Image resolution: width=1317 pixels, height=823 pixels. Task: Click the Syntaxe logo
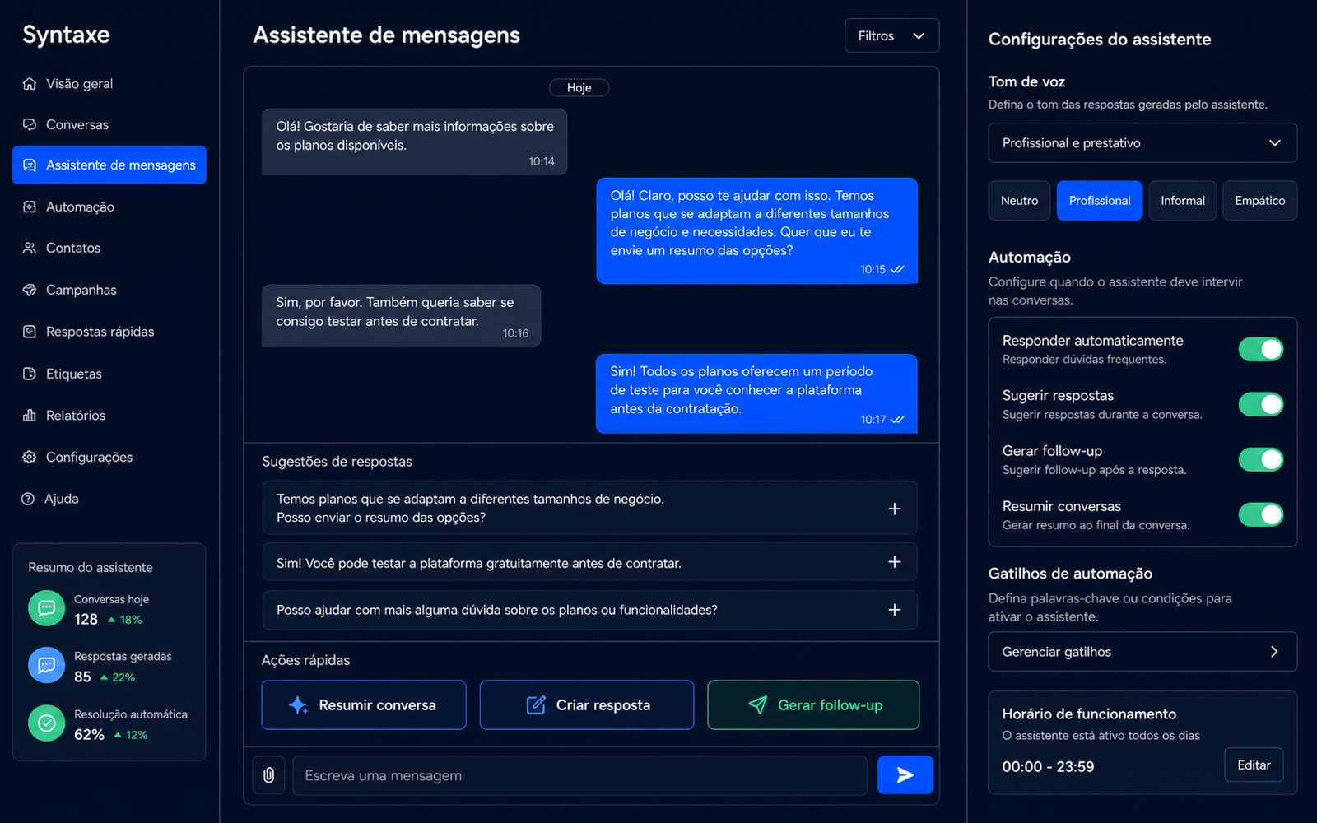[x=66, y=35]
